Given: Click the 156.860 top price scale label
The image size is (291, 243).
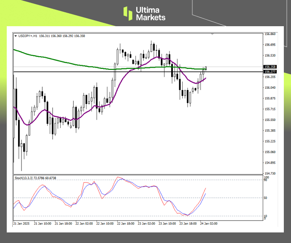Looking at the screenshot, I should [270, 34].
